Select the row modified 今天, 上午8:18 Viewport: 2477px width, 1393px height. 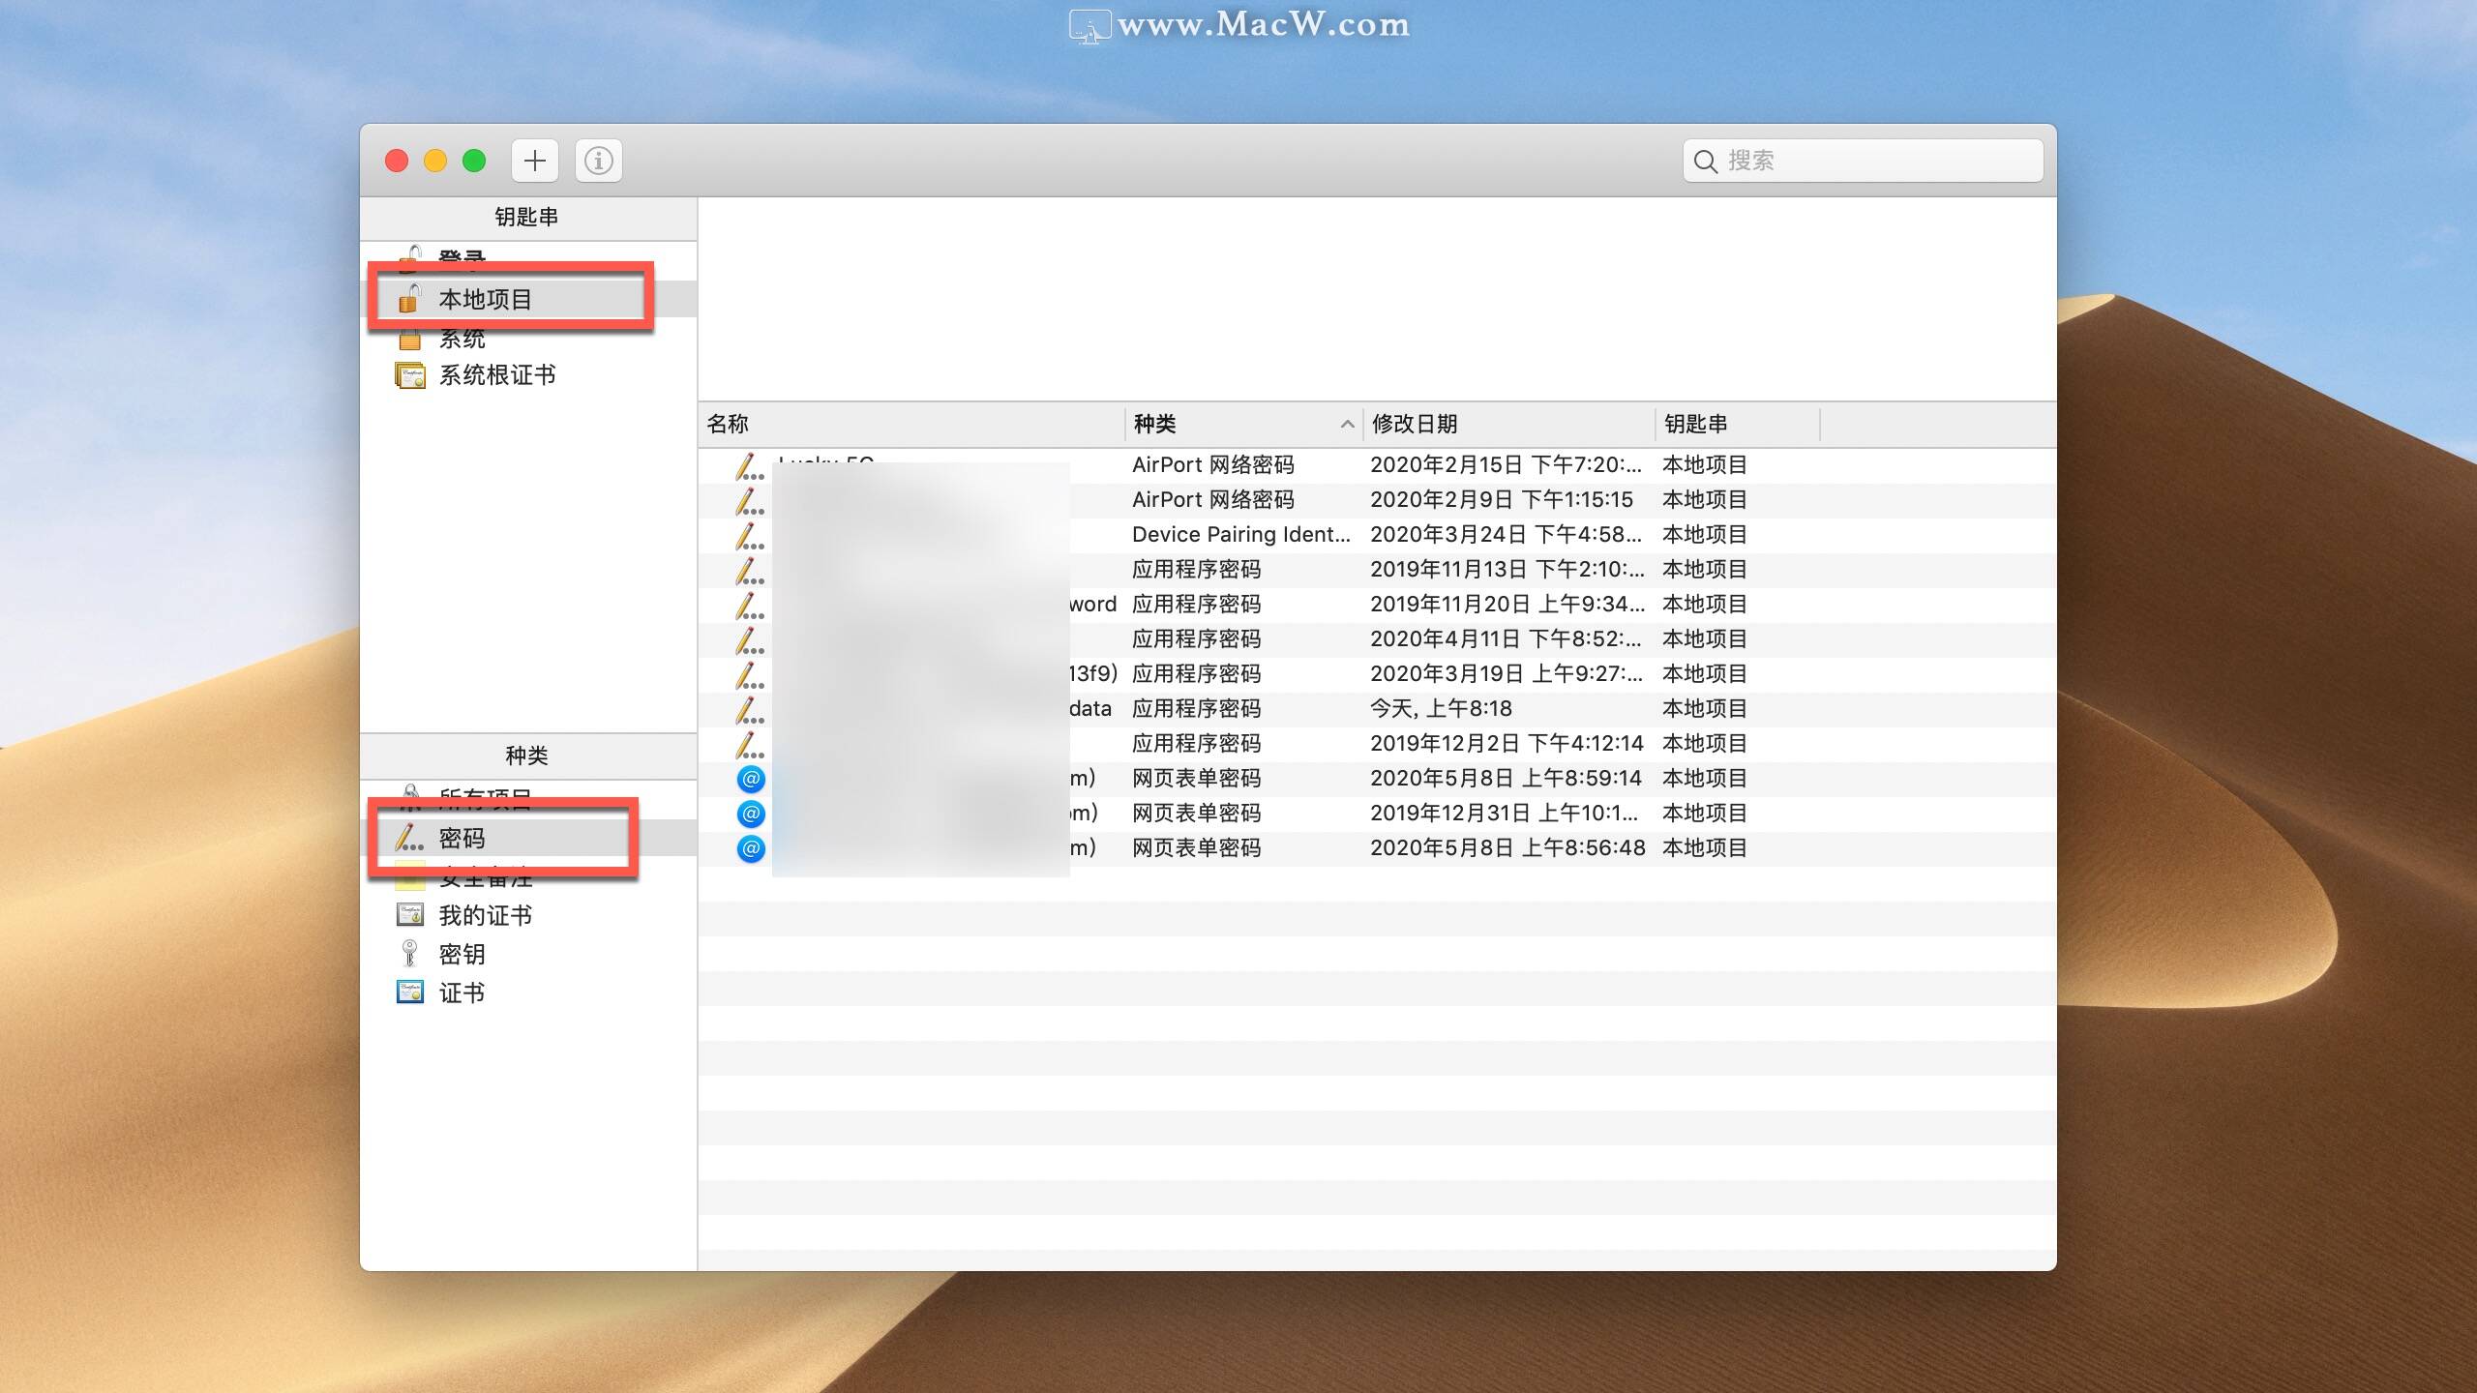[1440, 709]
